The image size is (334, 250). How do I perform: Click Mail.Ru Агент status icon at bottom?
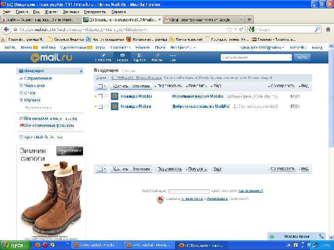tap(272, 237)
